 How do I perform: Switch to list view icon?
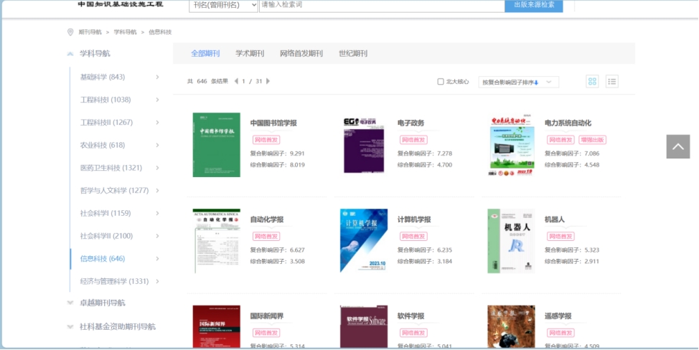611,82
